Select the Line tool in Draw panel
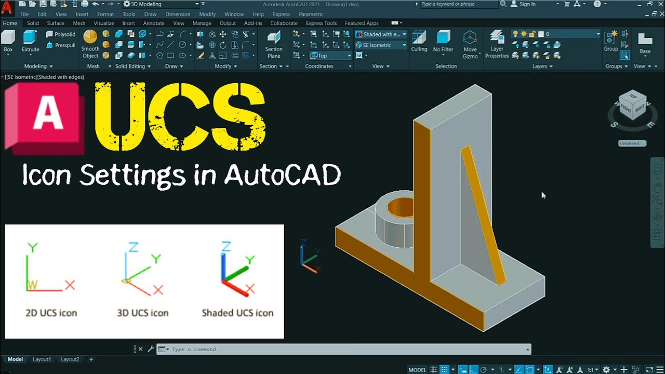This screenshot has height=374, width=665. [x=170, y=45]
